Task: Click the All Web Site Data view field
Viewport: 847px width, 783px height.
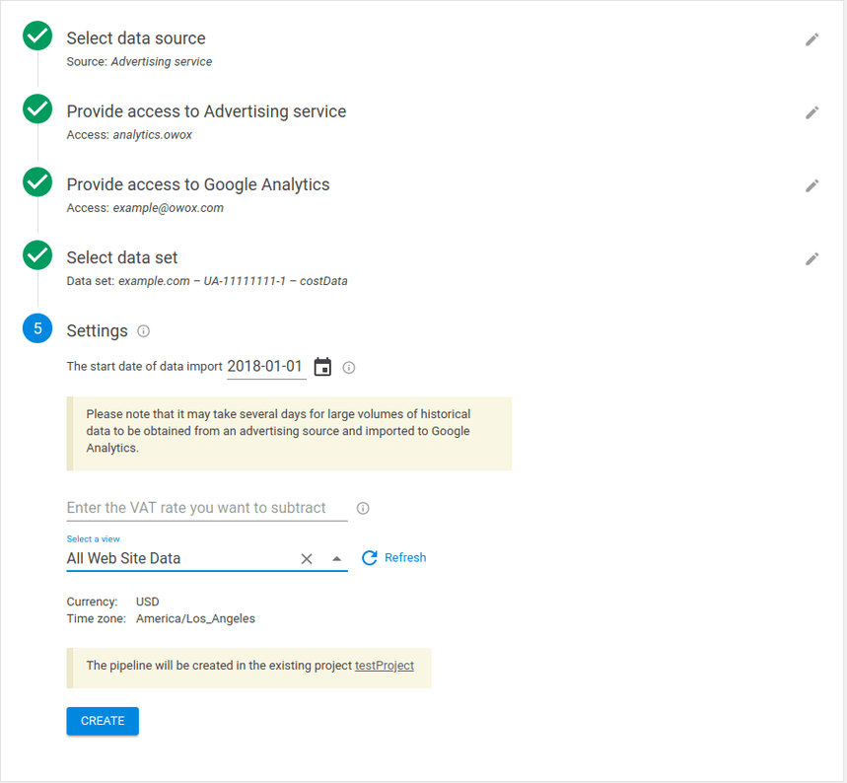Action: pos(177,559)
